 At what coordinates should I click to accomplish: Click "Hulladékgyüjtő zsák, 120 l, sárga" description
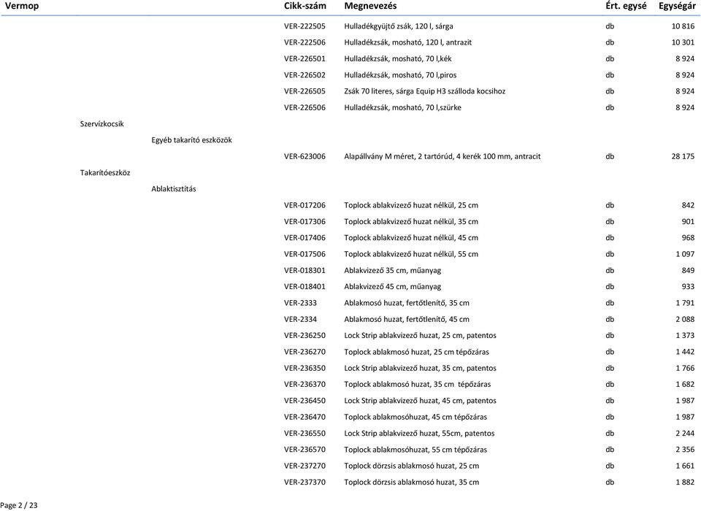coord(399,26)
